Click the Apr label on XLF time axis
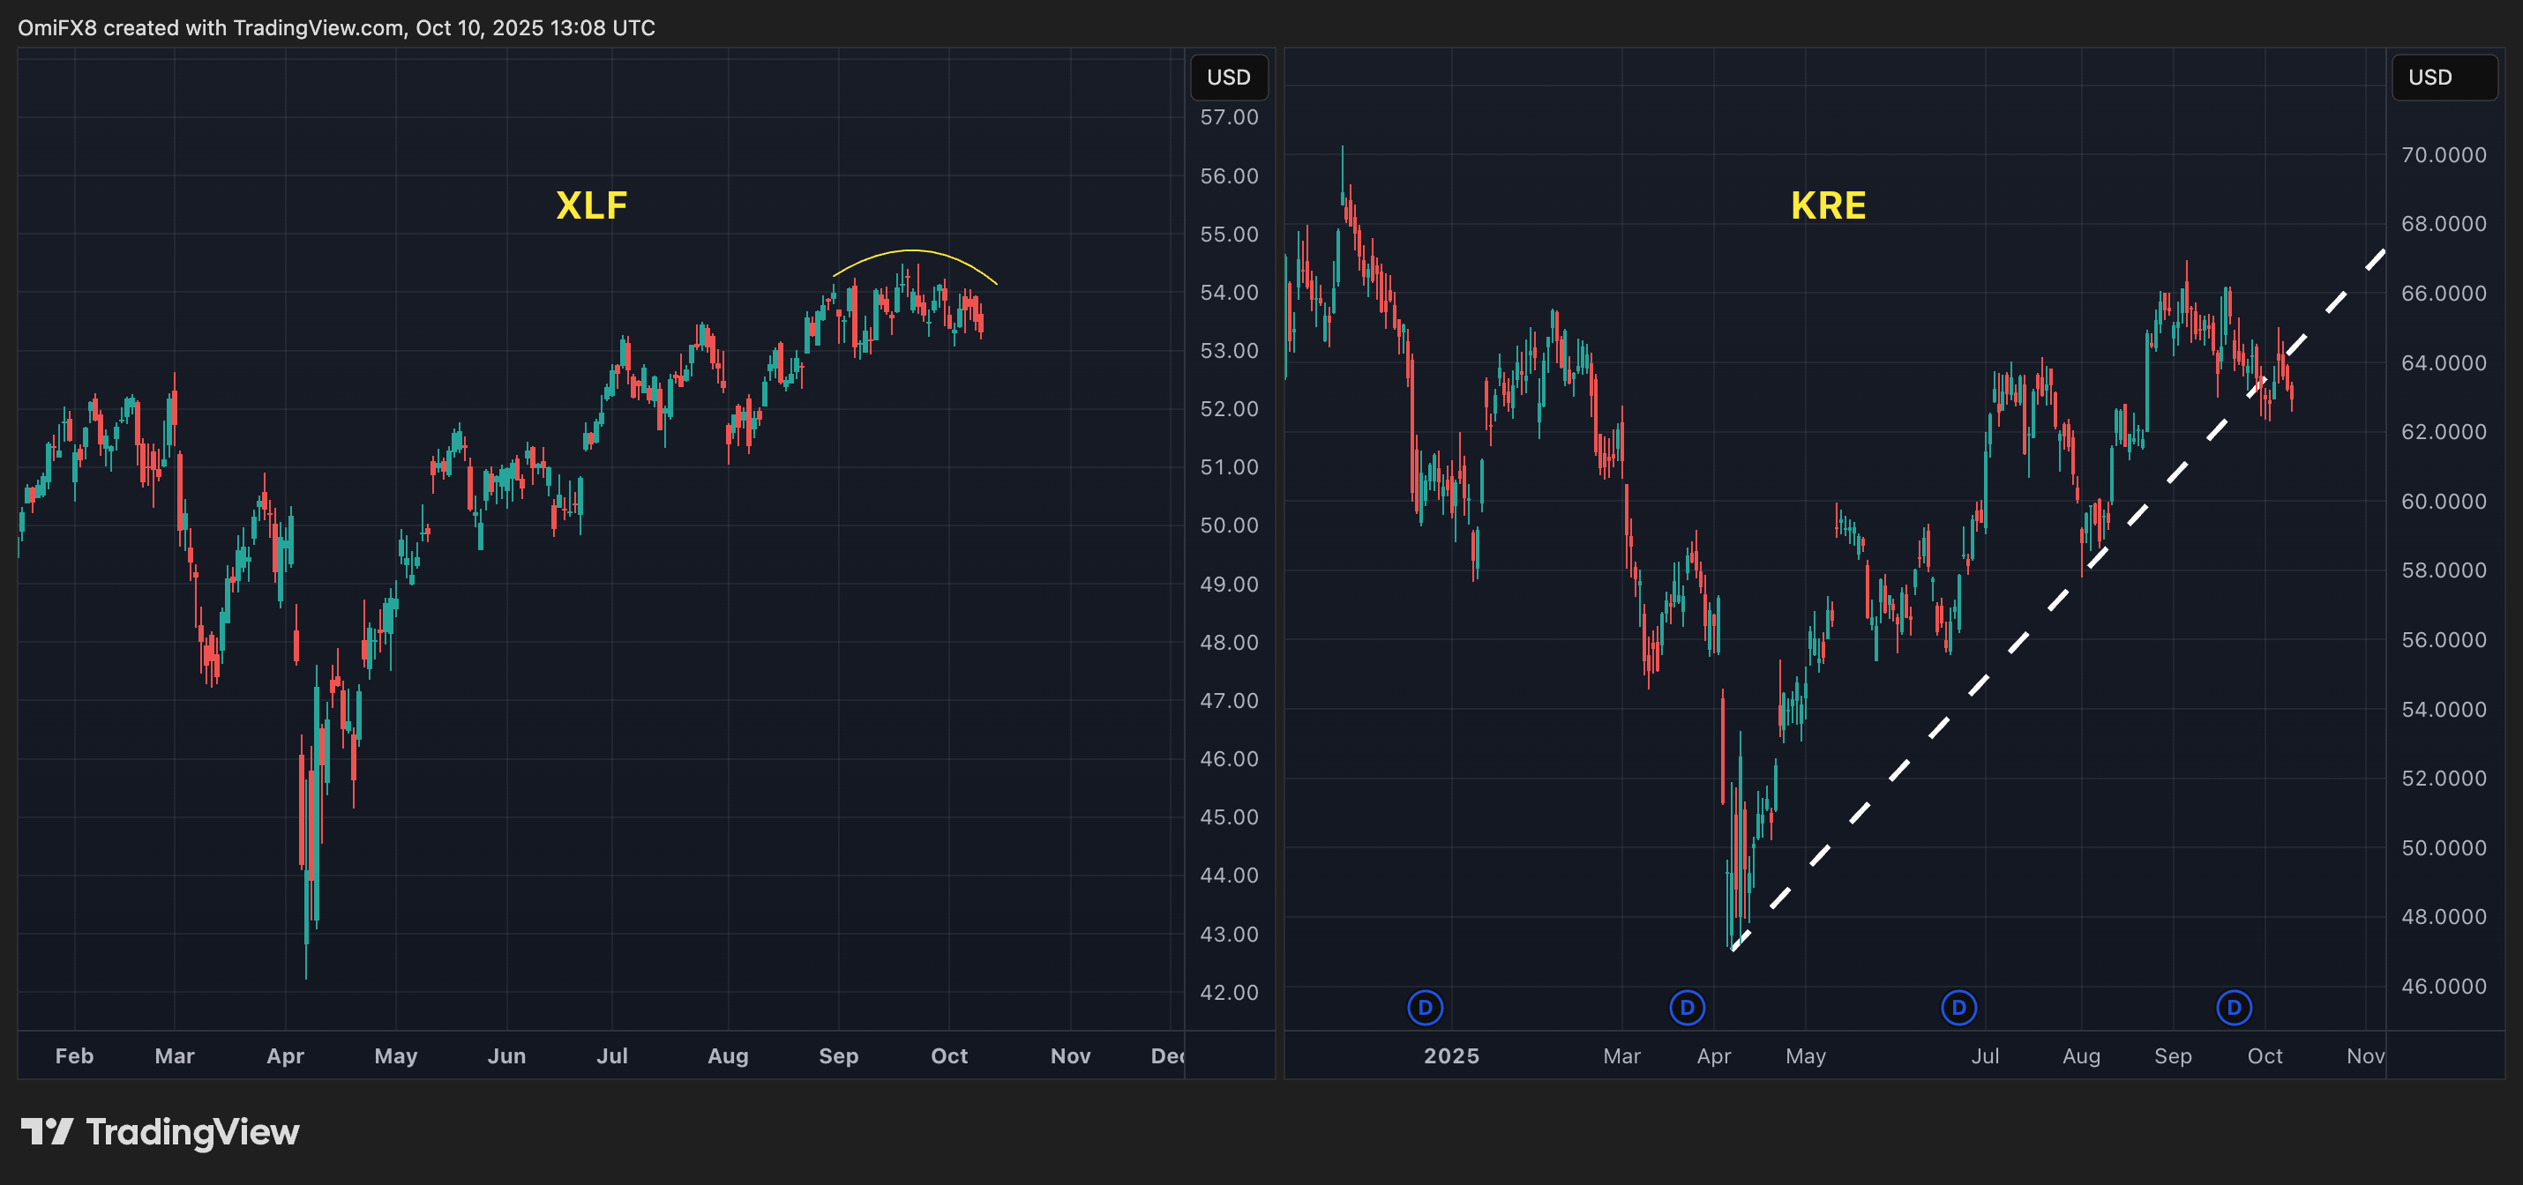This screenshot has height=1185, width=2523. coord(285,1056)
